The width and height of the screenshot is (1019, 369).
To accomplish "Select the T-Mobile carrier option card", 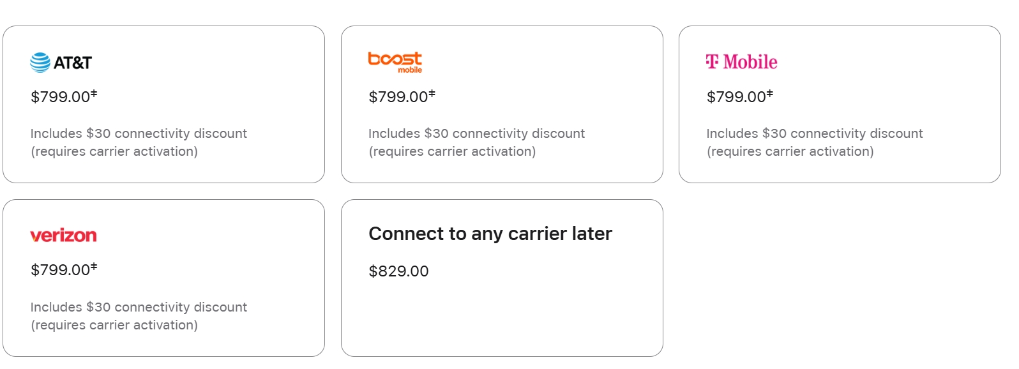I will click(840, 104).
